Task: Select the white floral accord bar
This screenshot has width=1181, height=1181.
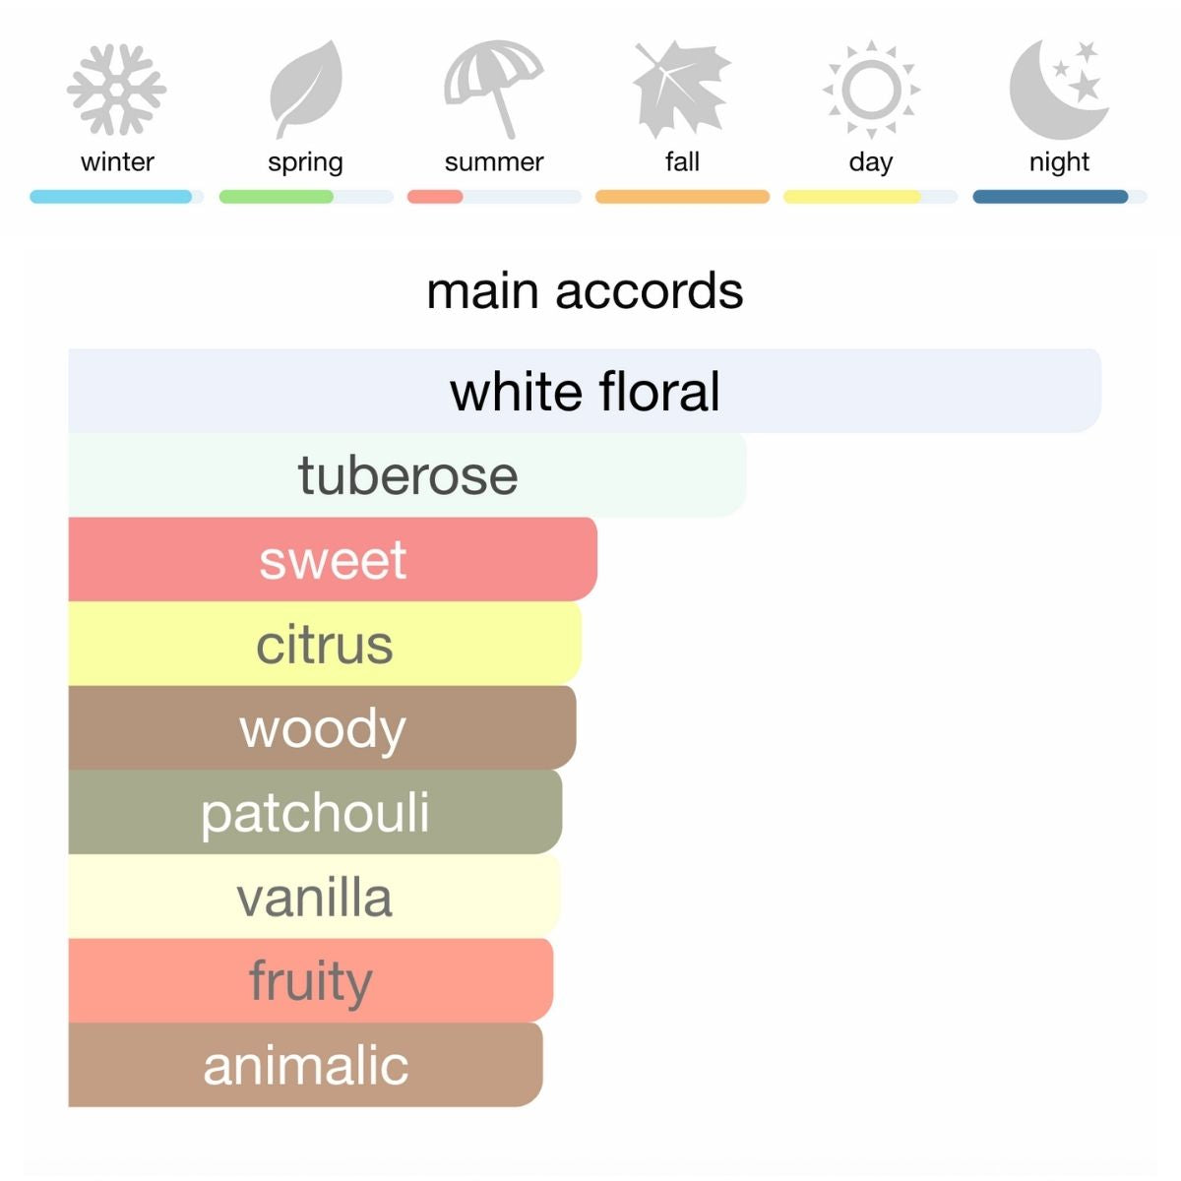Action: (585, 391)
